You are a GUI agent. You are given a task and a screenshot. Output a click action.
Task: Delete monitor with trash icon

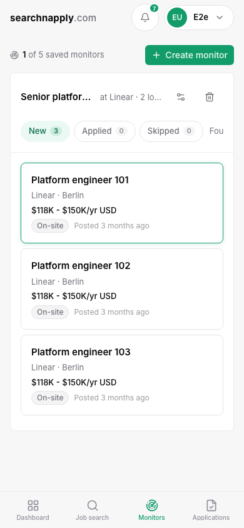click(x=210, y=97)
